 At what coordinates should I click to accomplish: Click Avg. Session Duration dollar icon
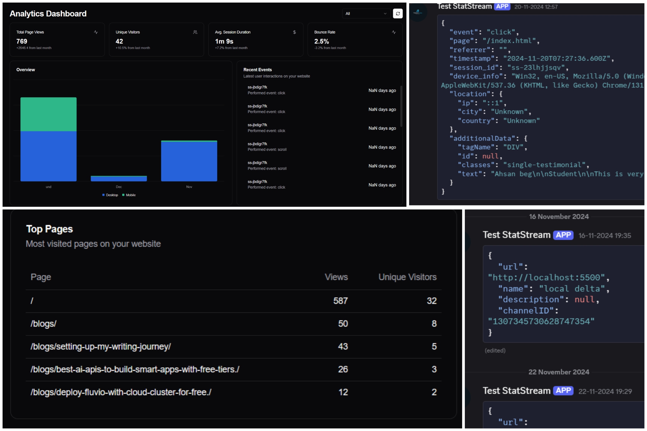(x=294, y=32)
